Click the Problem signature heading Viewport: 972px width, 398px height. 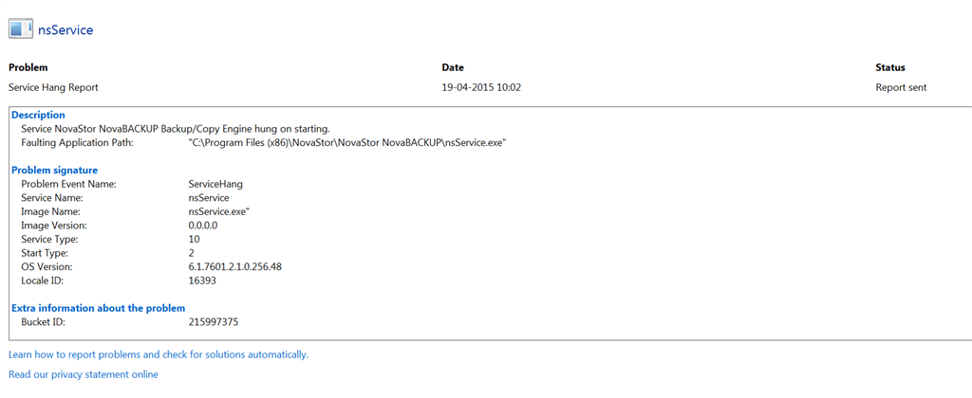54,171
